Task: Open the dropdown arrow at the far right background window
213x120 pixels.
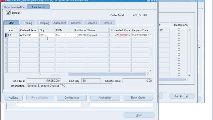Action: (x=199, y=48)
